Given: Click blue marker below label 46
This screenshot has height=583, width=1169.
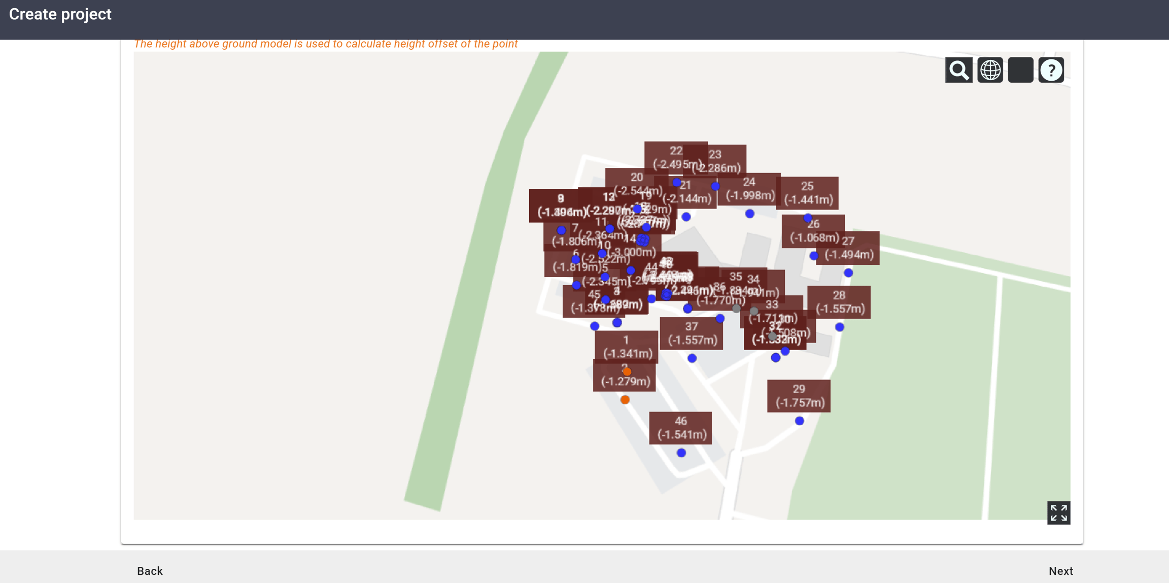Looking at the screenshot, I should (x=681, y=453).
